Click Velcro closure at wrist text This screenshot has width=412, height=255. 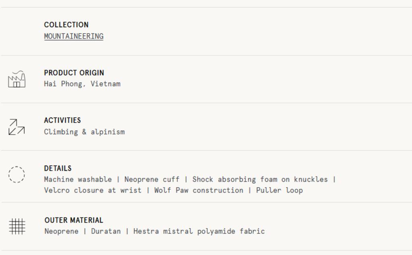tap(93, 190)
